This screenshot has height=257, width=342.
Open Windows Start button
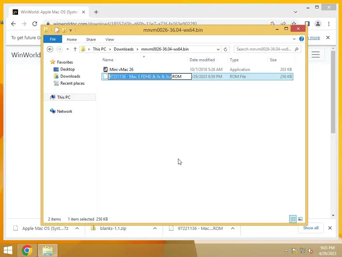8,250
